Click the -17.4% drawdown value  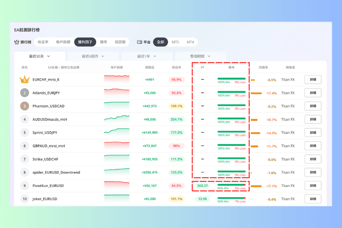pyautogui.click(x=271, y=93)
